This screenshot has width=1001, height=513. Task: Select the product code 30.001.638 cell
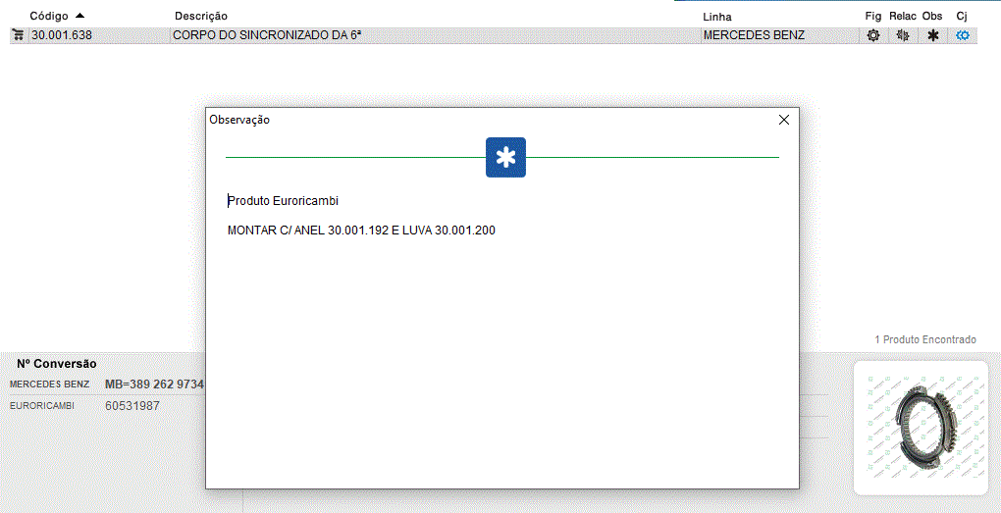pos(61,35)
